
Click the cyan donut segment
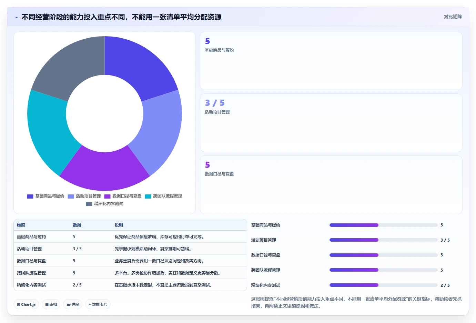click(x=50, y=131)
